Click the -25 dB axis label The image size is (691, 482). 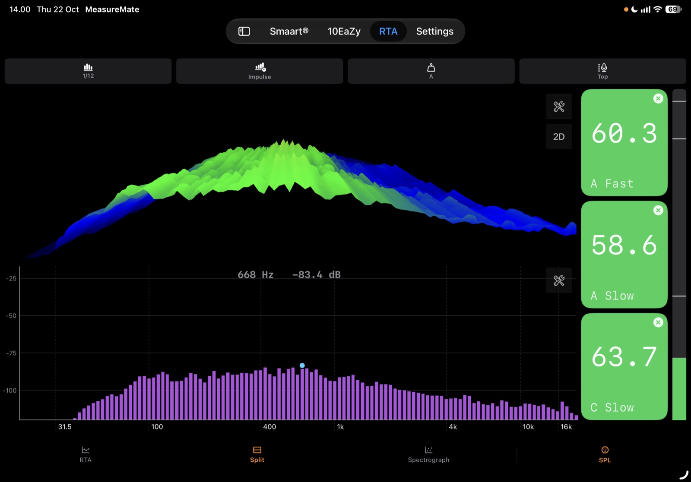click(x=11, y=279)
